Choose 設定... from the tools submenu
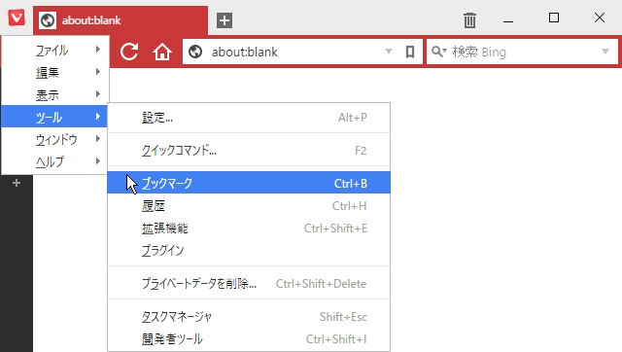 [249, 118]
